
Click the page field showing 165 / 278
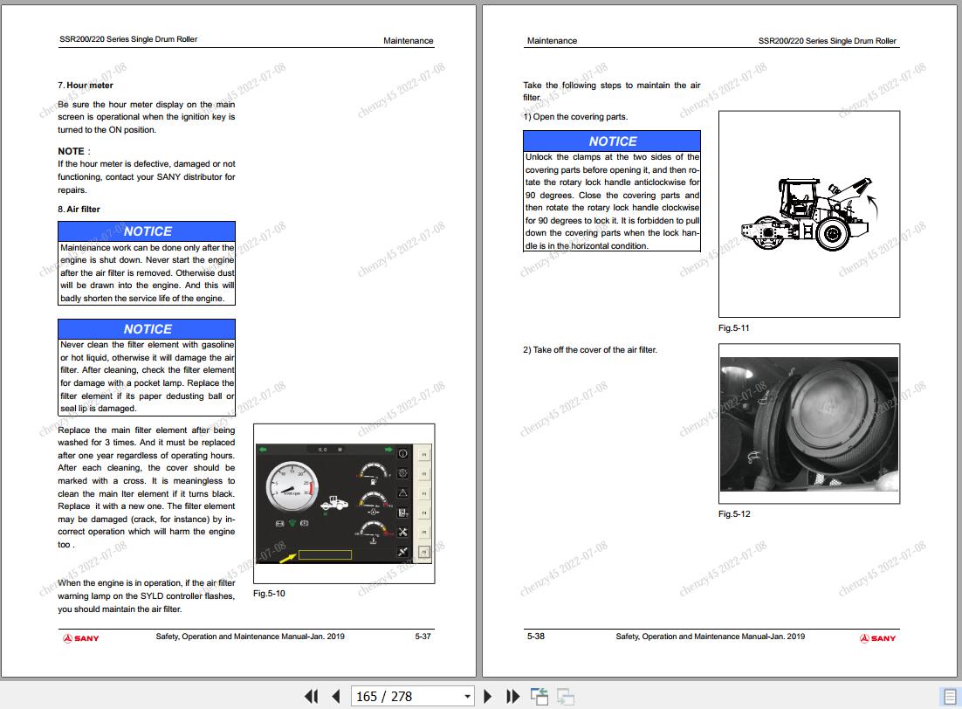click(x=405, y=696)
